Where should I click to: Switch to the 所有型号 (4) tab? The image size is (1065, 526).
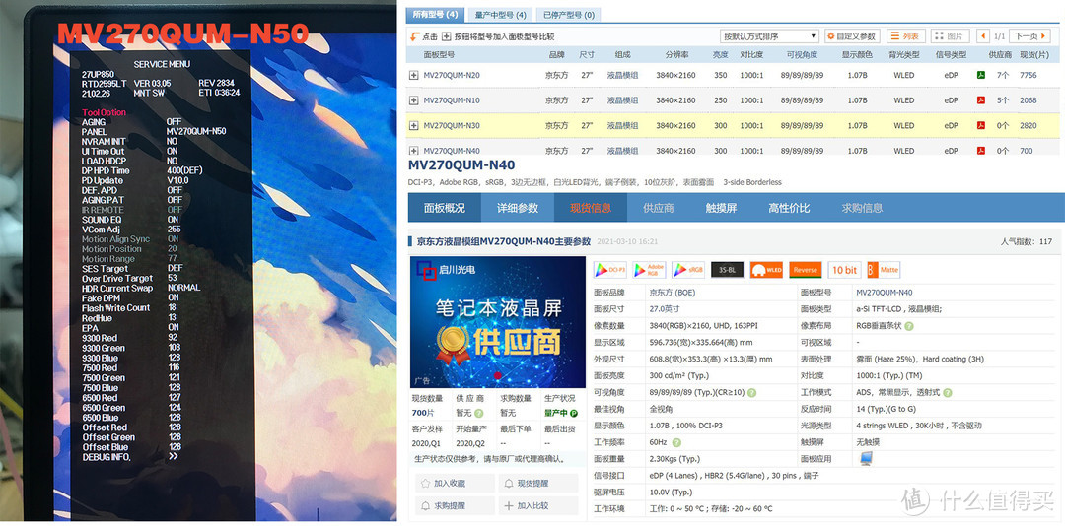(435, 14)
